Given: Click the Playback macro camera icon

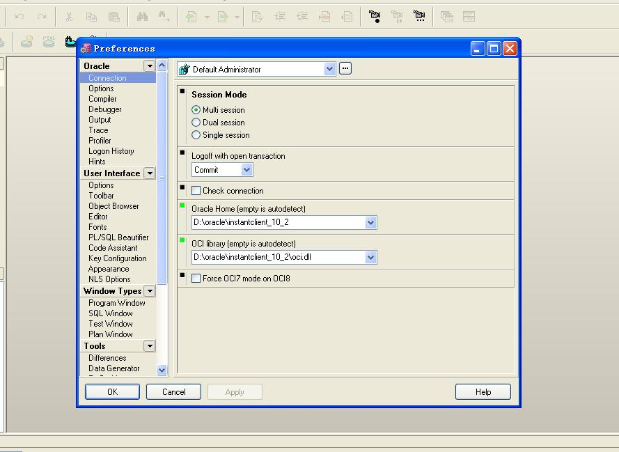Looking at the screenshot, I should pos(397,17).
